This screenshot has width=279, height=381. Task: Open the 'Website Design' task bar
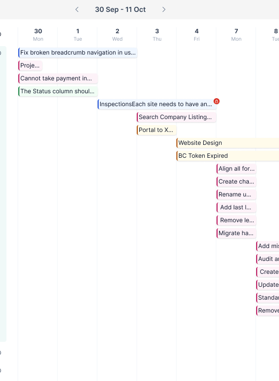click(228, 143)
